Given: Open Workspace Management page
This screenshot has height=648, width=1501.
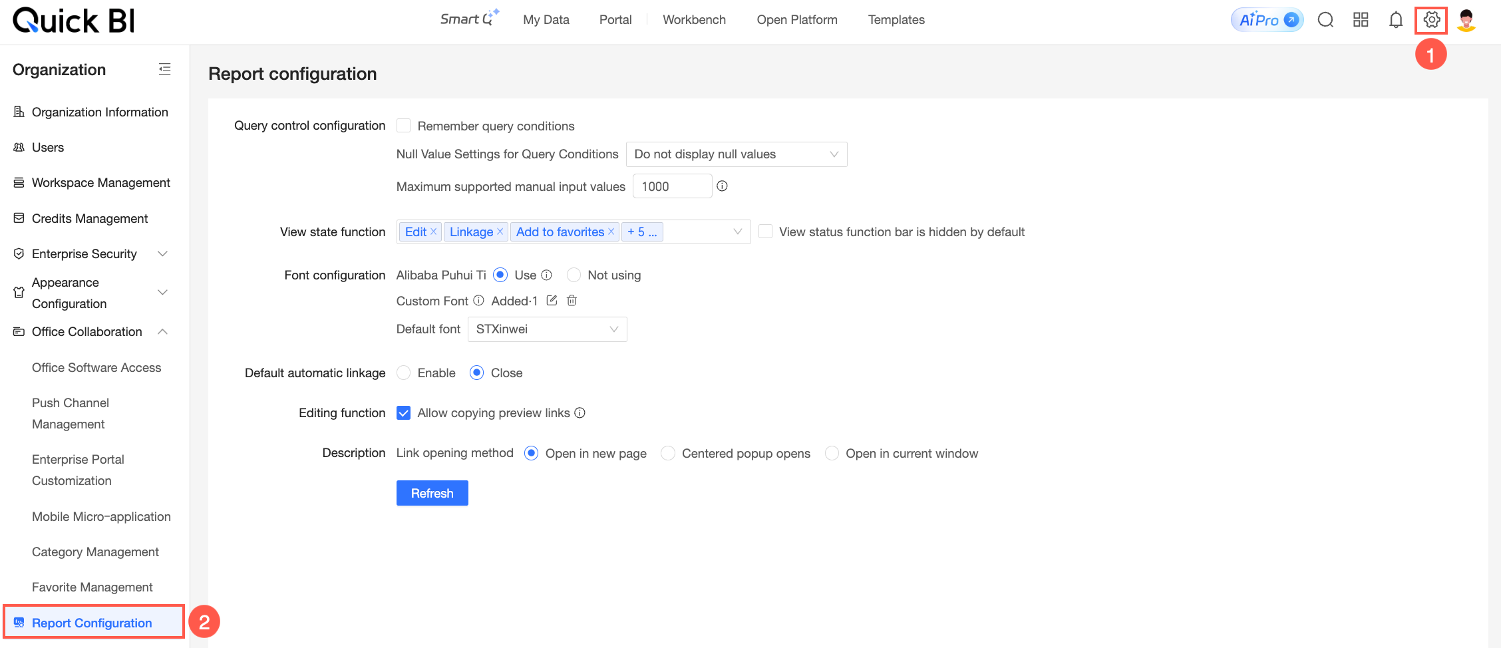Looking at the screenshot, I should tap(101, 182).
